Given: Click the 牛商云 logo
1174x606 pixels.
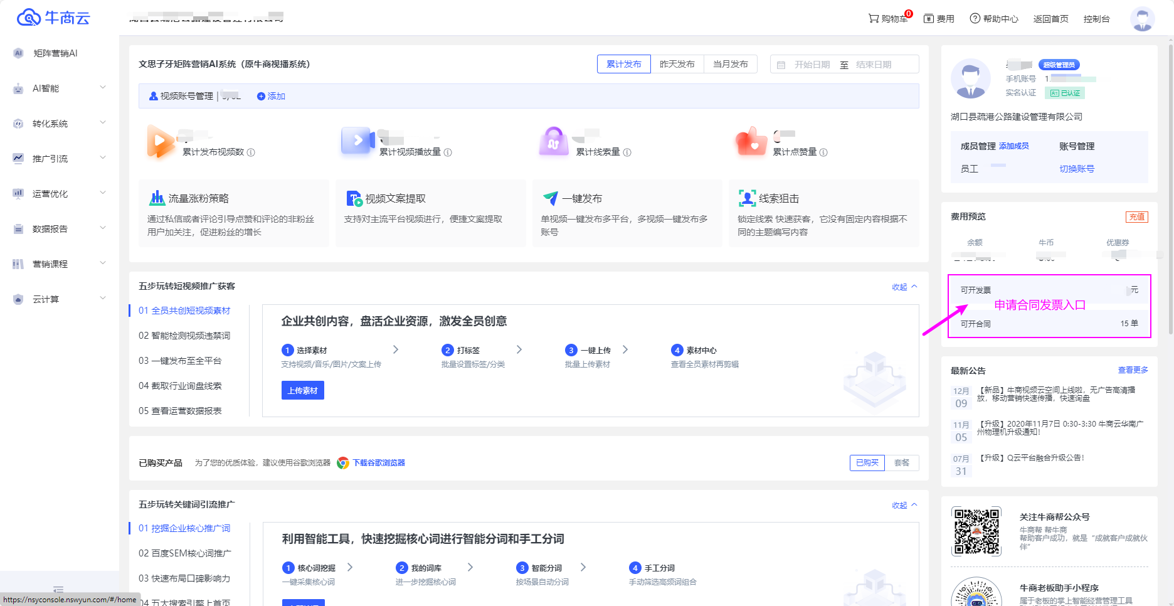Looking at the screenshot, I should [x=53, y=18].
